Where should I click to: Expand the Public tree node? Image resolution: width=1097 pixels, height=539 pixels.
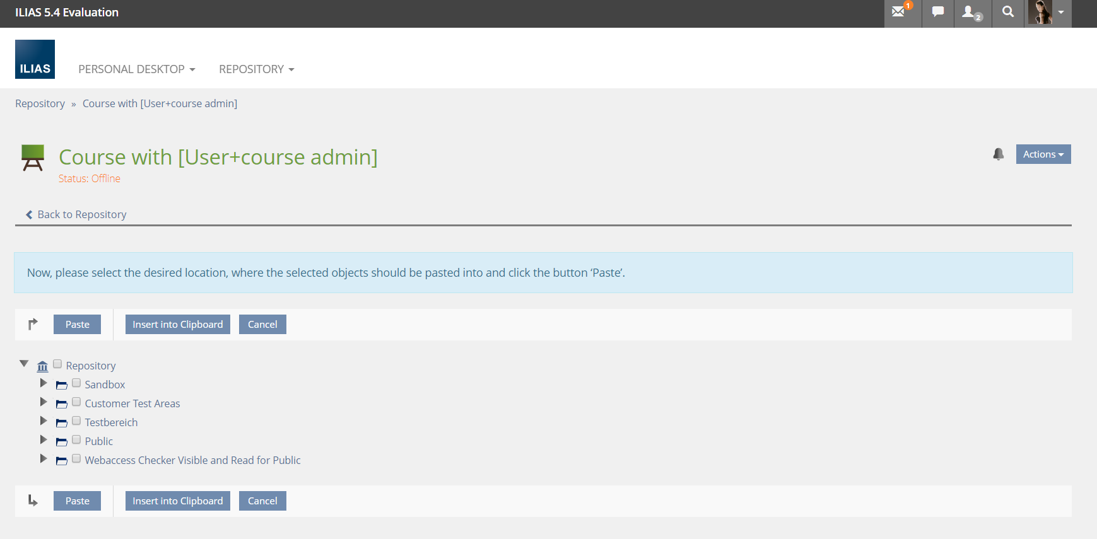coord(44,439)
